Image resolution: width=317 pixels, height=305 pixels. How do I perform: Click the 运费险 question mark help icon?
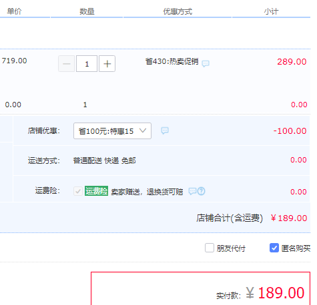202,191
